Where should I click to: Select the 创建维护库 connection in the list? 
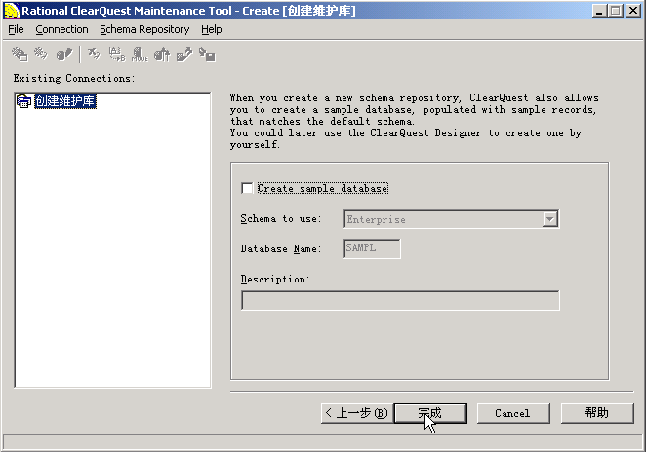pyautogui.click(x=65, y=101)
